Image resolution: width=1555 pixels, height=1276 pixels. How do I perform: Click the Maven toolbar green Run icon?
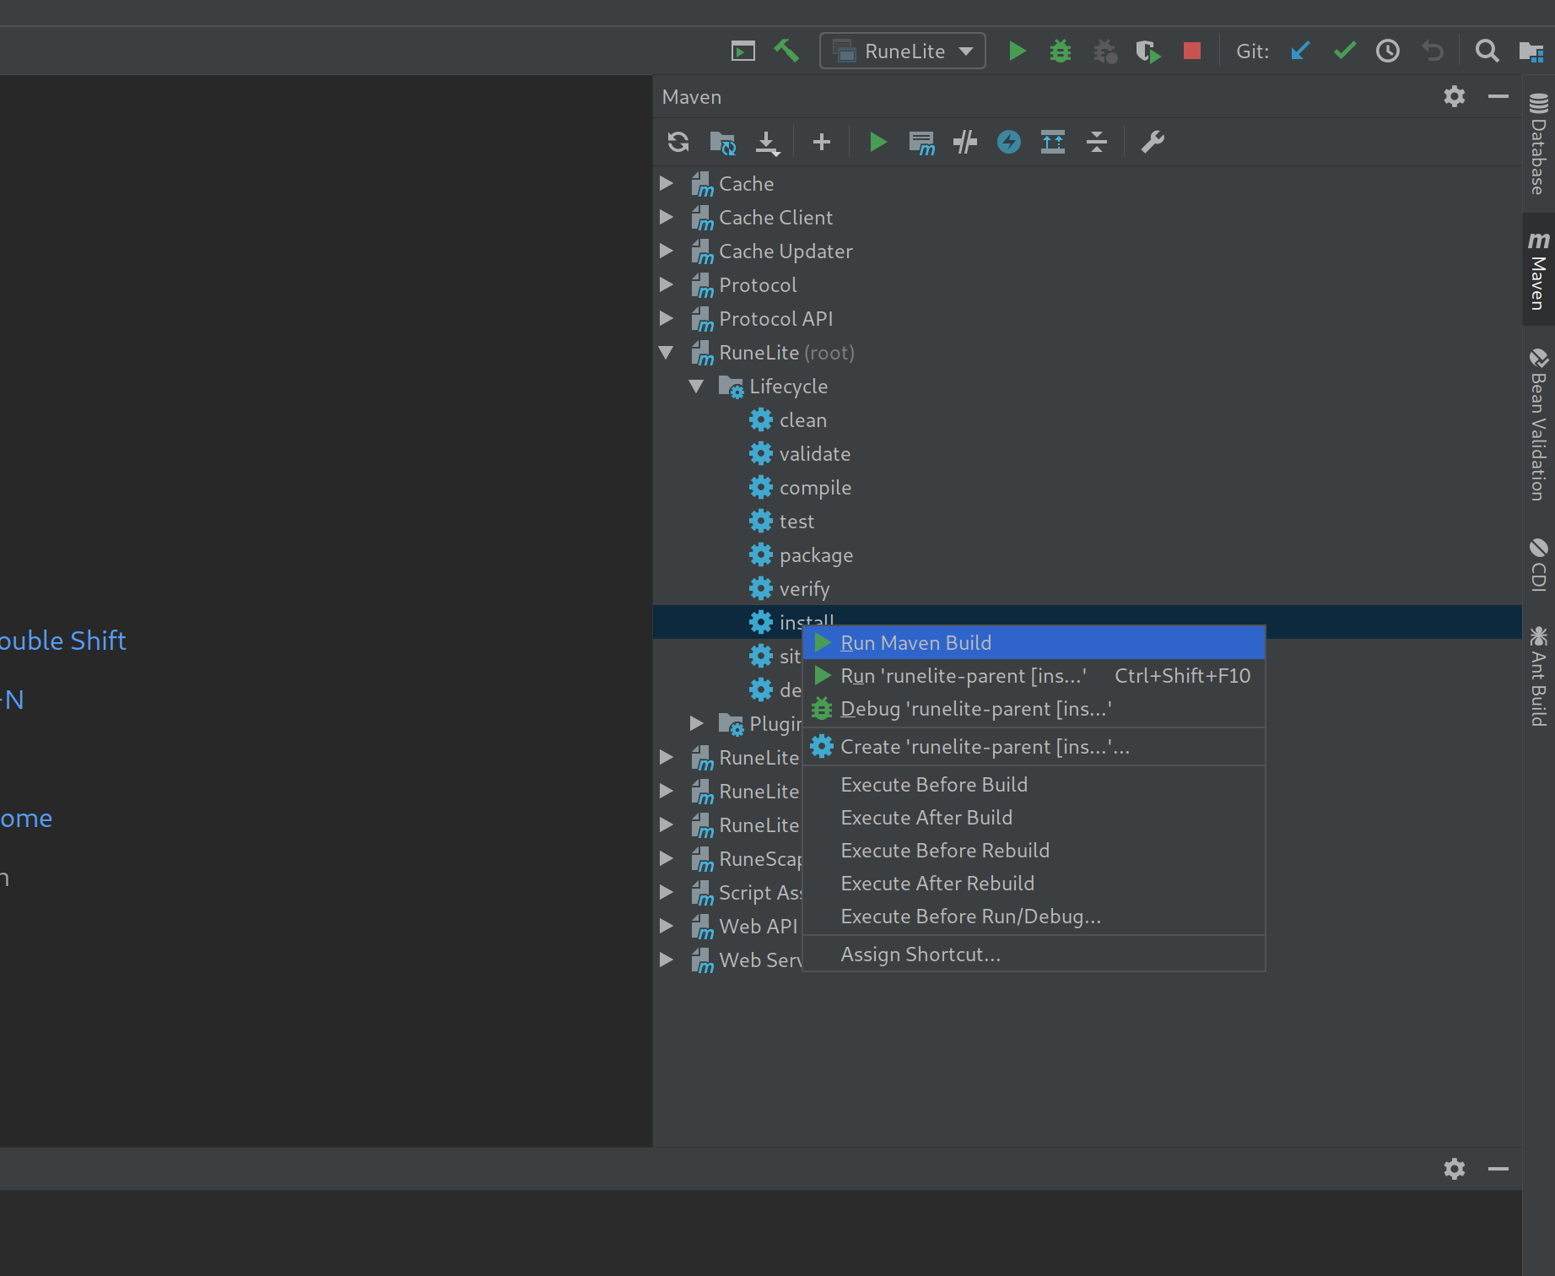878,142
